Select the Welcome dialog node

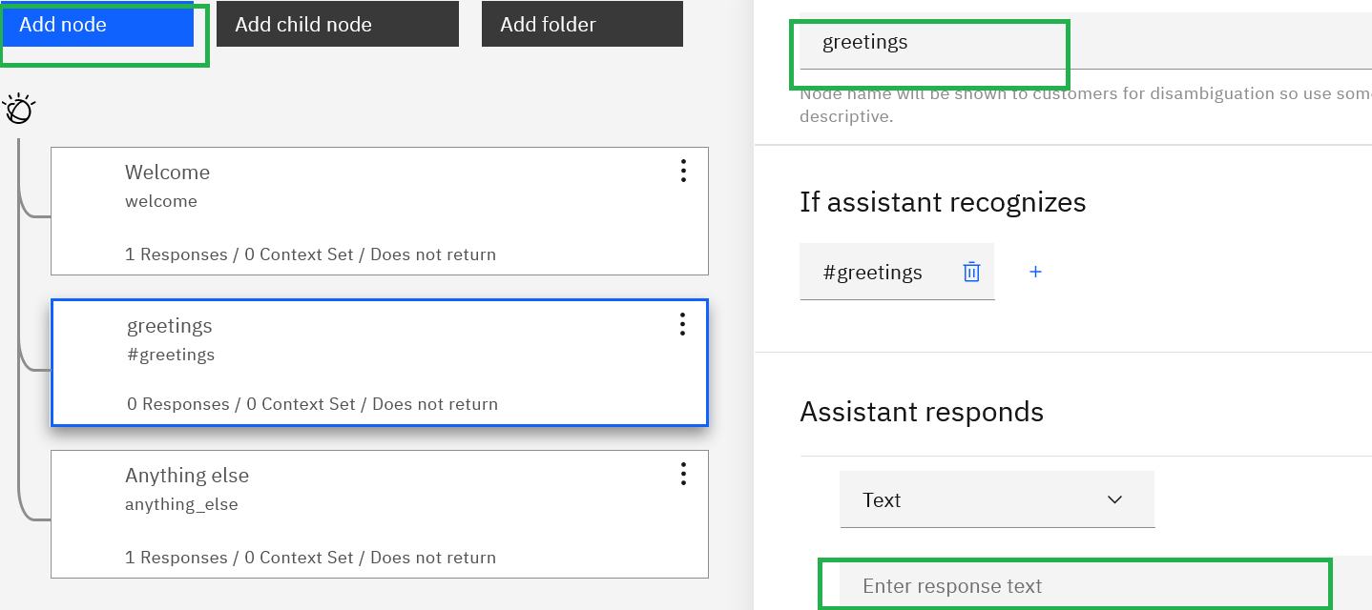(380, 210)
